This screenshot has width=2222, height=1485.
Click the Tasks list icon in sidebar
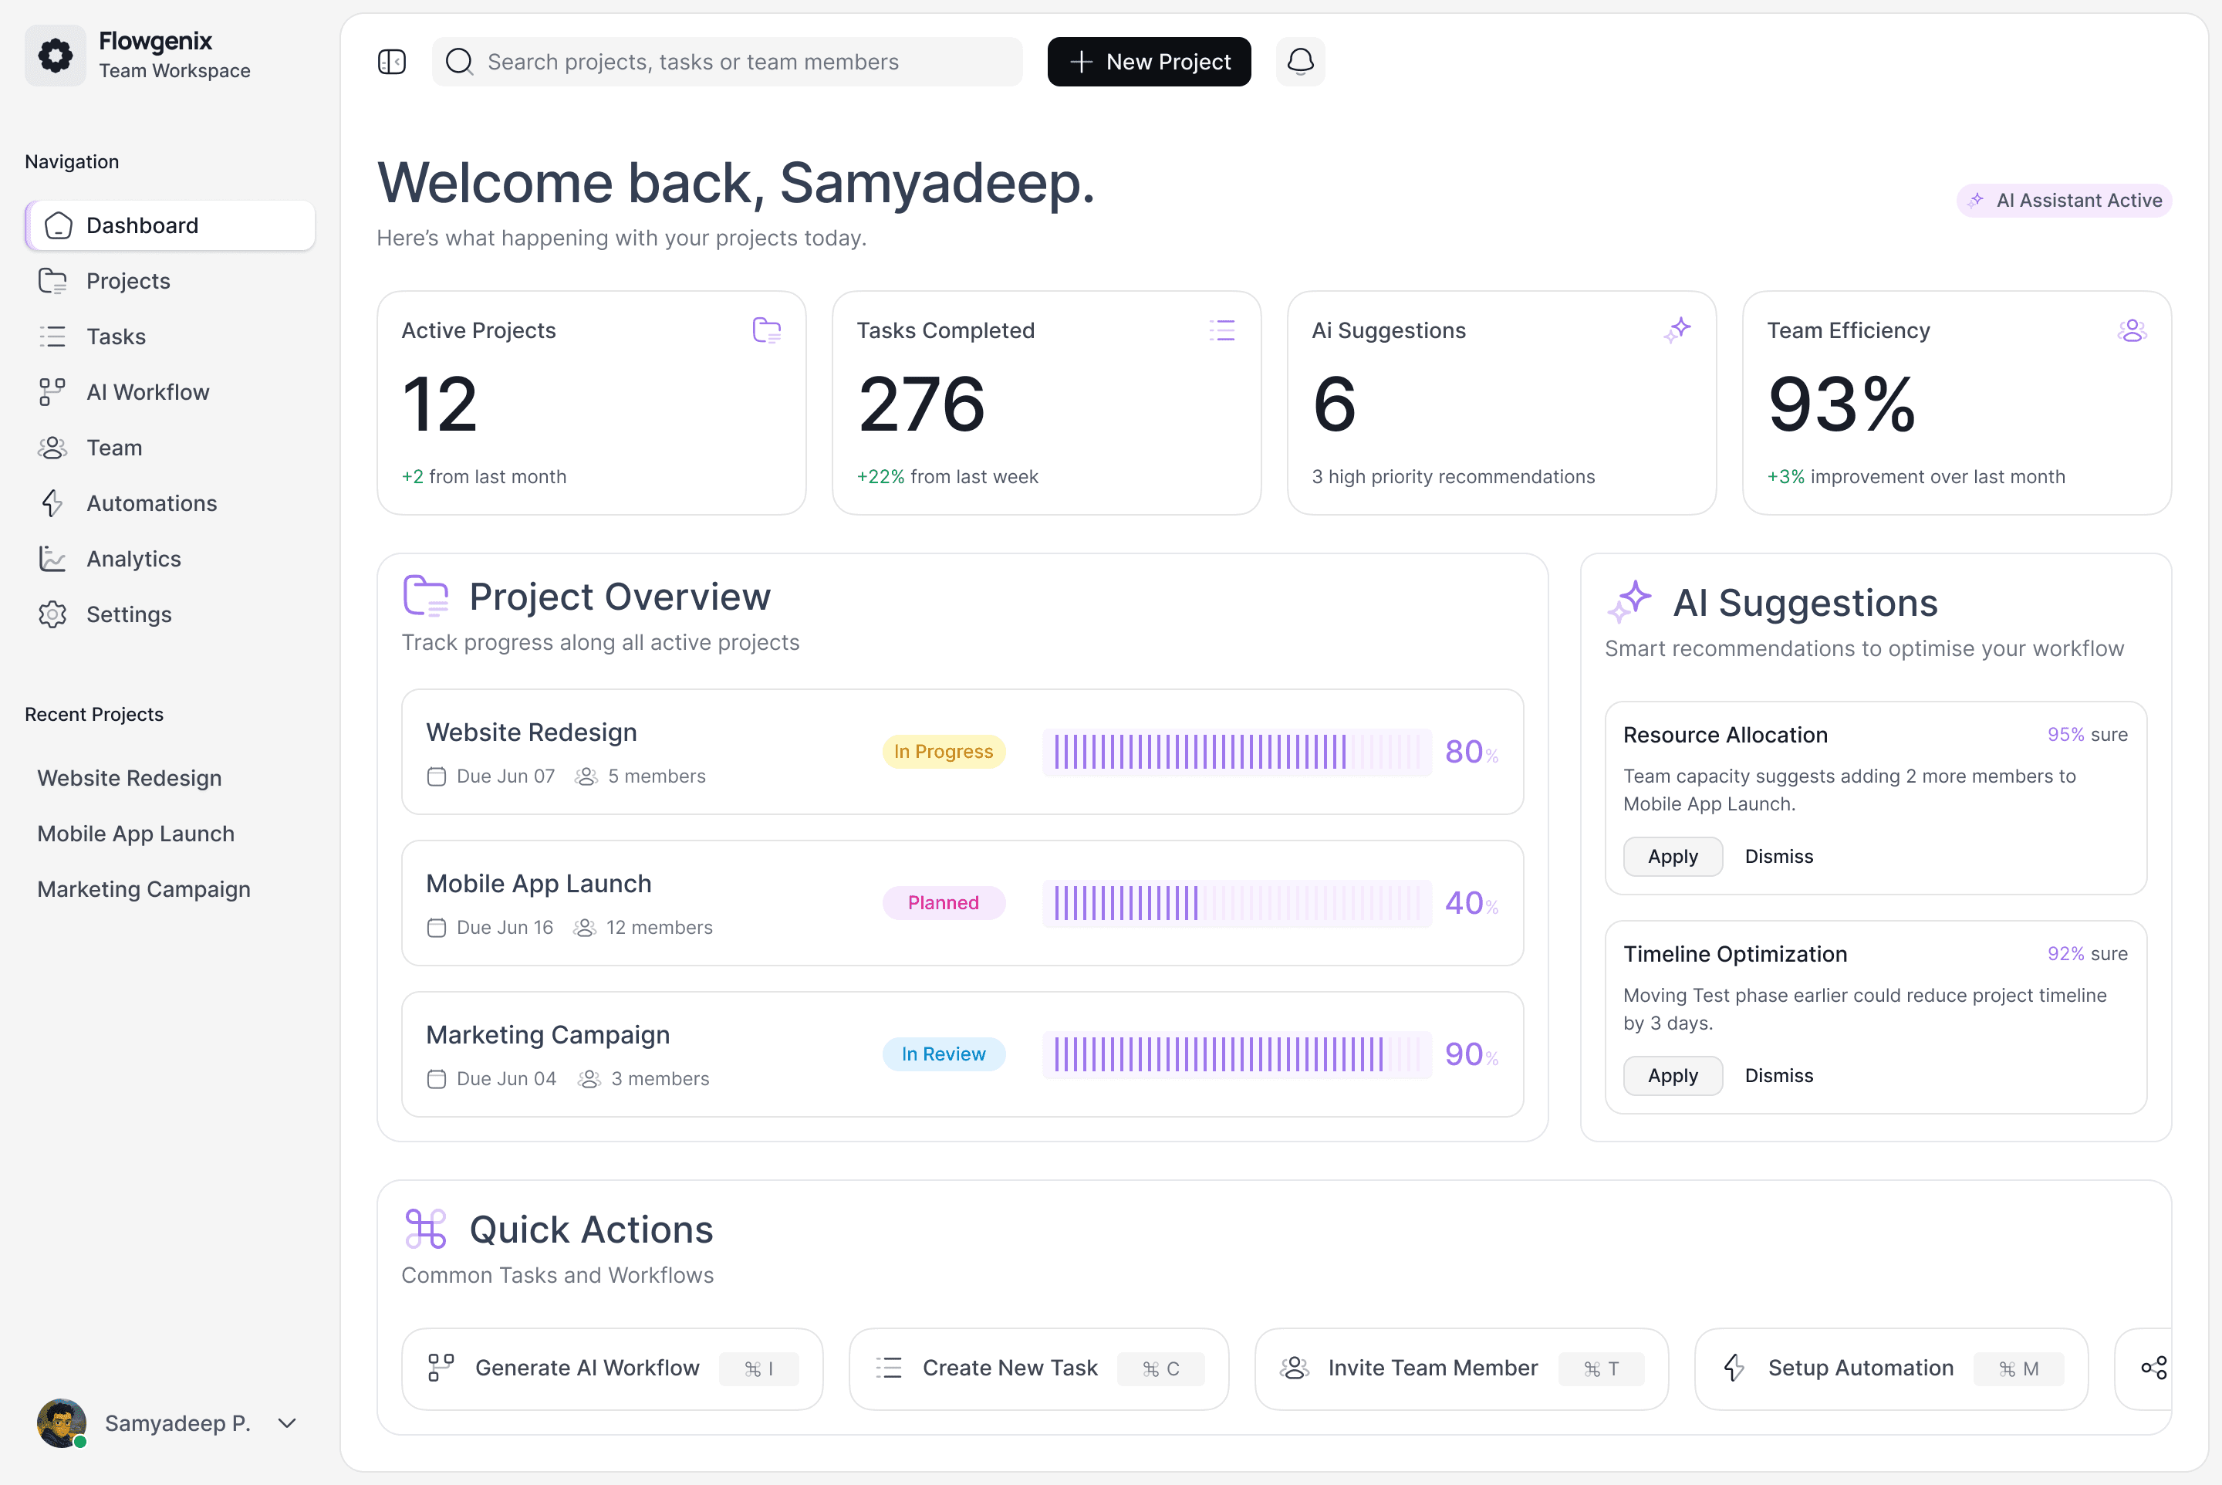tap(52, 337)
